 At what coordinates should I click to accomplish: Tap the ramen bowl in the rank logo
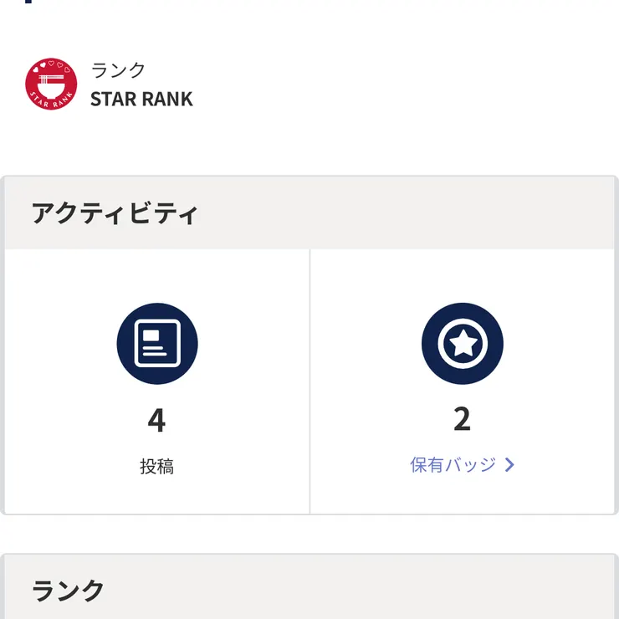click(51, 82)
